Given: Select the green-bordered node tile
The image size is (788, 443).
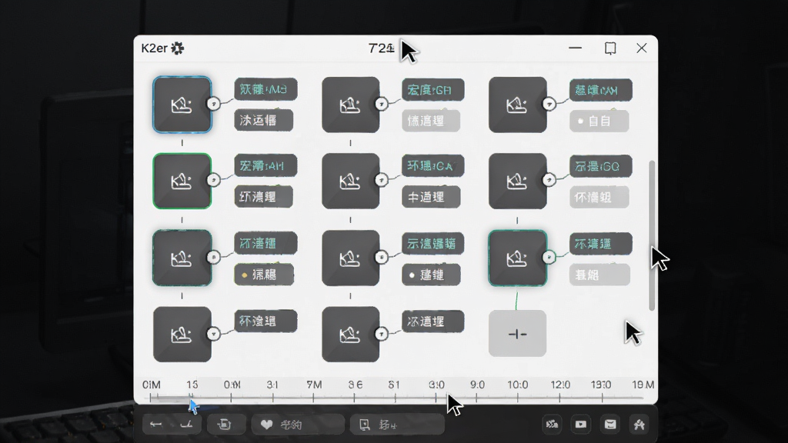Looking at the screenshot, I should pos(182,181).
